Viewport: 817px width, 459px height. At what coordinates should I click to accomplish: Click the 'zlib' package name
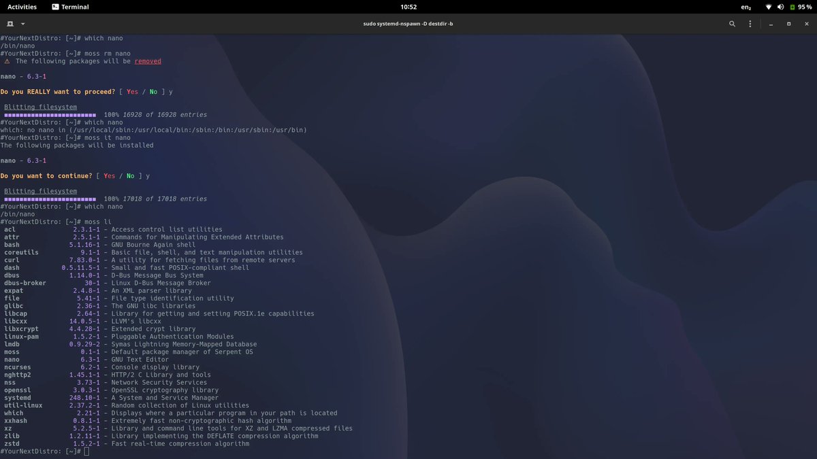click(x=12, y=436)
